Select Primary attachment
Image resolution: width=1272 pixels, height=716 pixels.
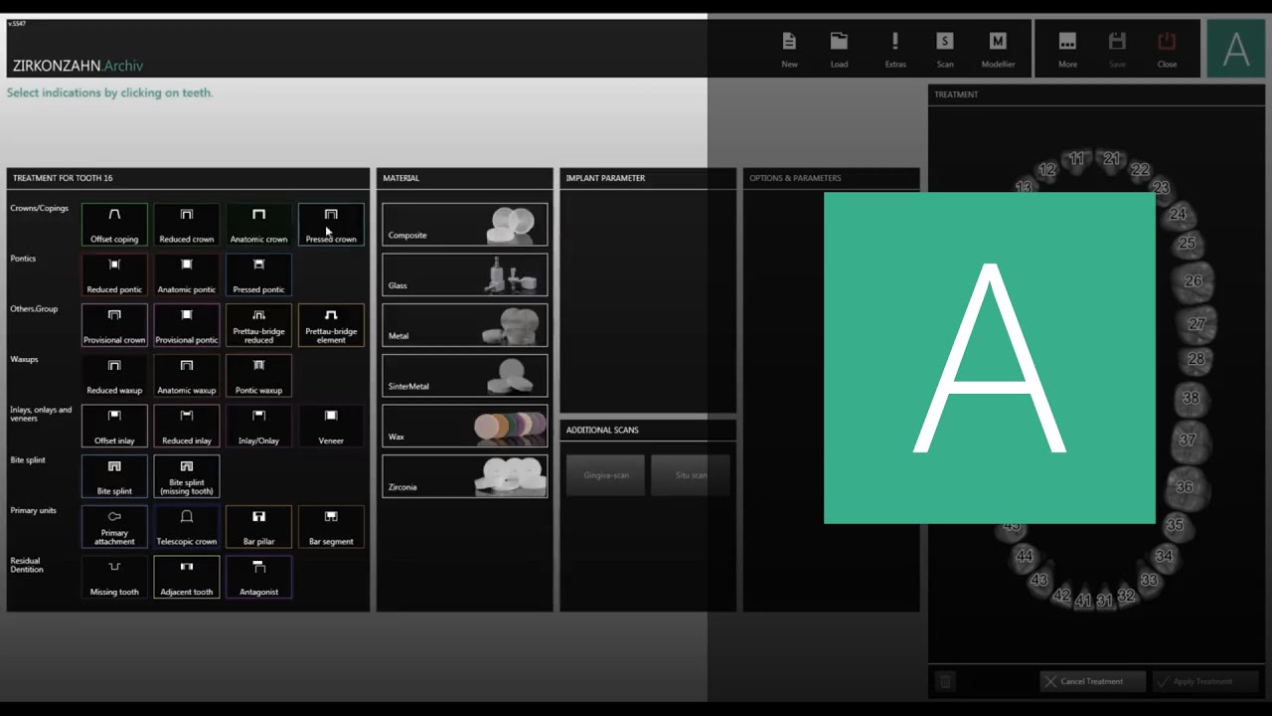(x=114, y=527)
